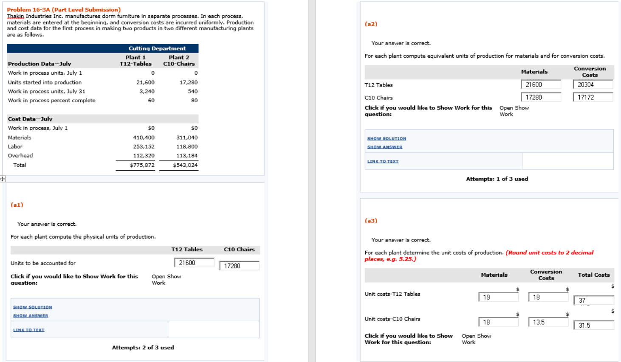Click the crosshair move icon on left edge
Viewport: 621px width, 362px height.
3,180
